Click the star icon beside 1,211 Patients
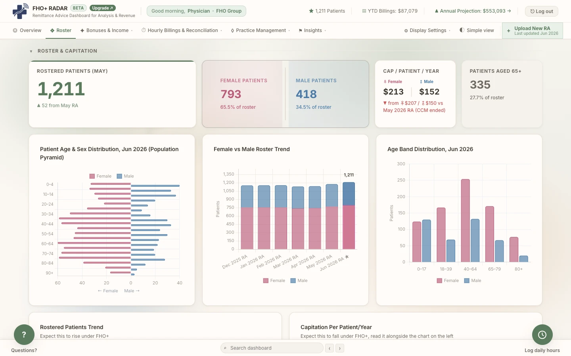Image resolution: width=571 pixels, height=356 pixels. tap(311, 11)
